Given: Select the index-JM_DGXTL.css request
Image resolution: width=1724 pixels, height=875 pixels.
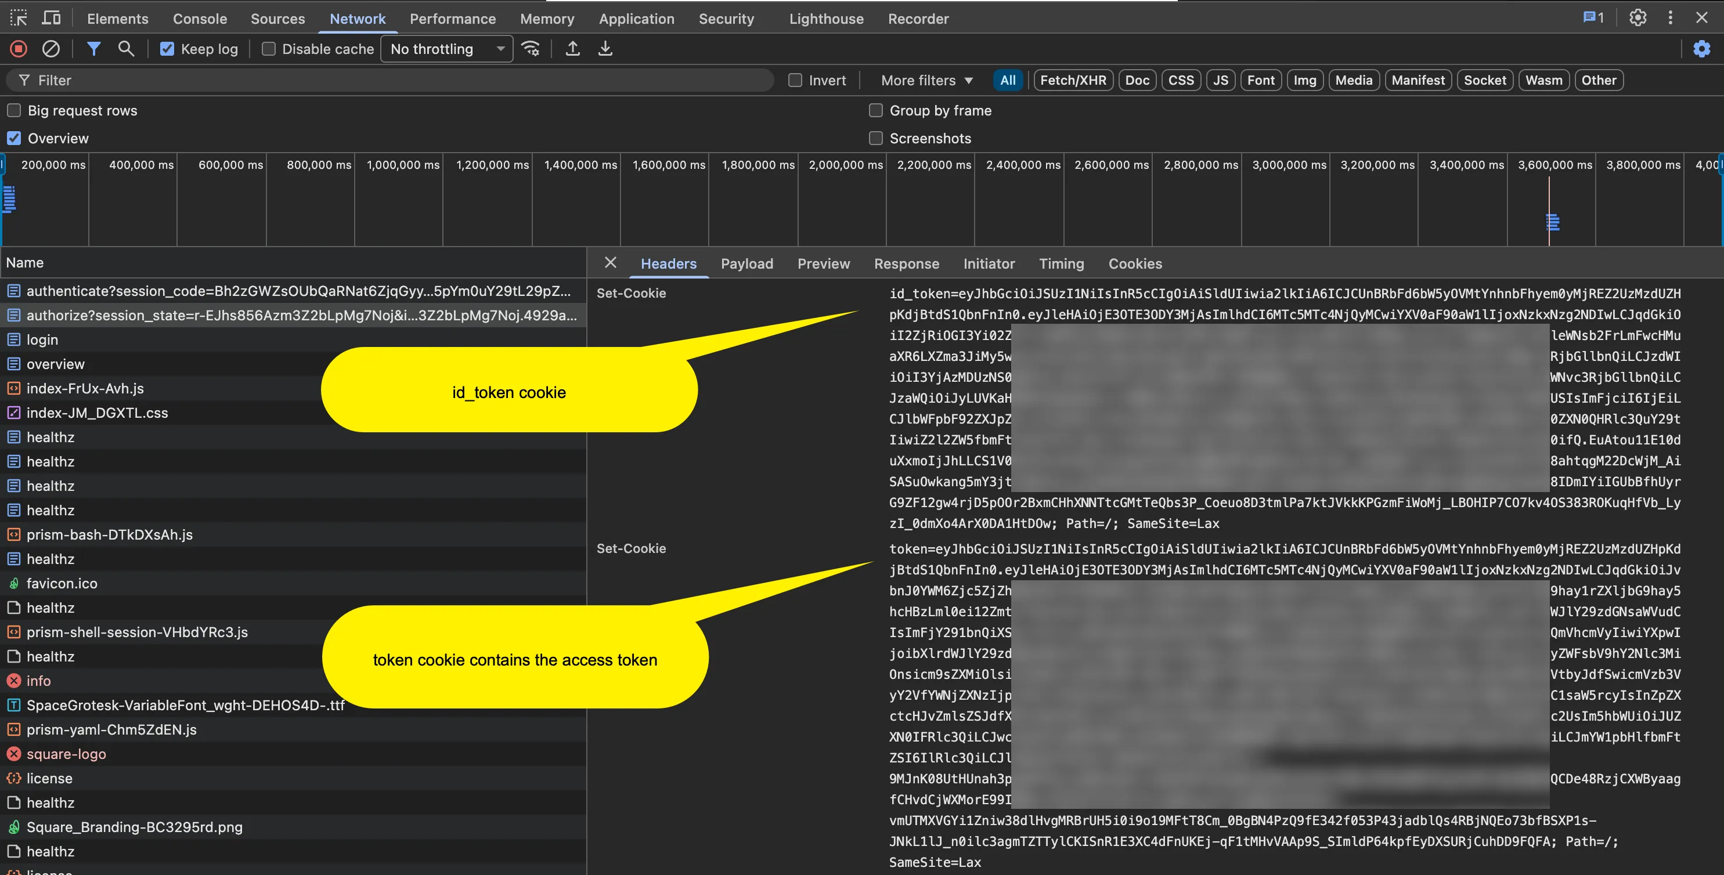Looking at the screenshot, I should (x=293, y=413).
